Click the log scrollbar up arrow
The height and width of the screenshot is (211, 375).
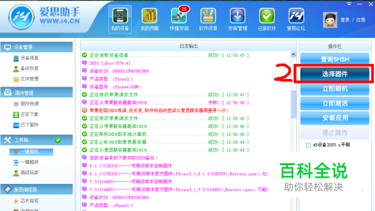(x=293, y=55)
